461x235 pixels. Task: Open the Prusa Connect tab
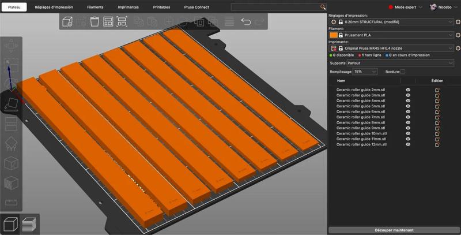pyautogui.click(x=197, y=7)
